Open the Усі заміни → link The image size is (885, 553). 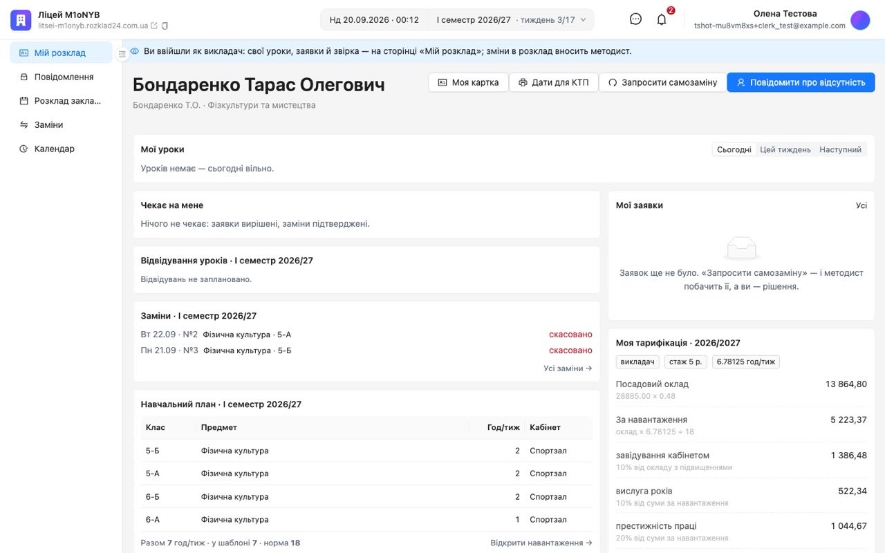pos(568,368)
